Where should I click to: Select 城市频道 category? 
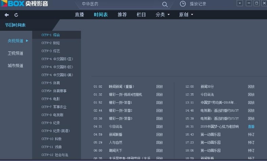pyautogui.click(x=16, y=66)
